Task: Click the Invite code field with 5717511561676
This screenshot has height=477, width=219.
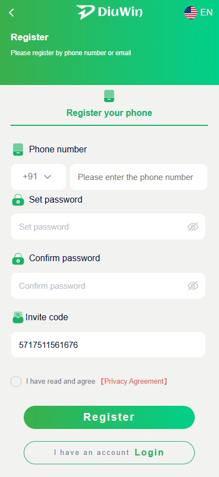Action: 108,344
